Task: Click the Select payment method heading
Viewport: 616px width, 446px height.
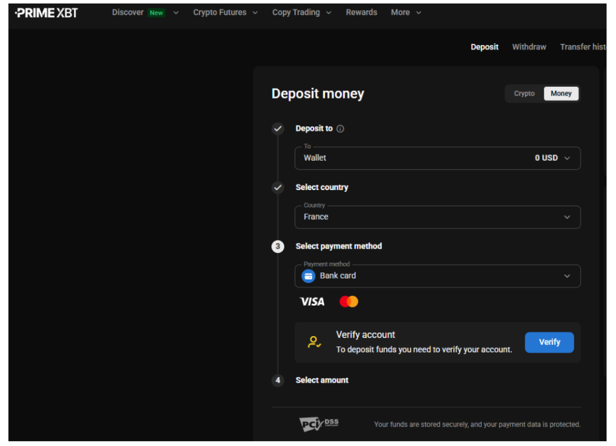Action: tap(339, 246)
